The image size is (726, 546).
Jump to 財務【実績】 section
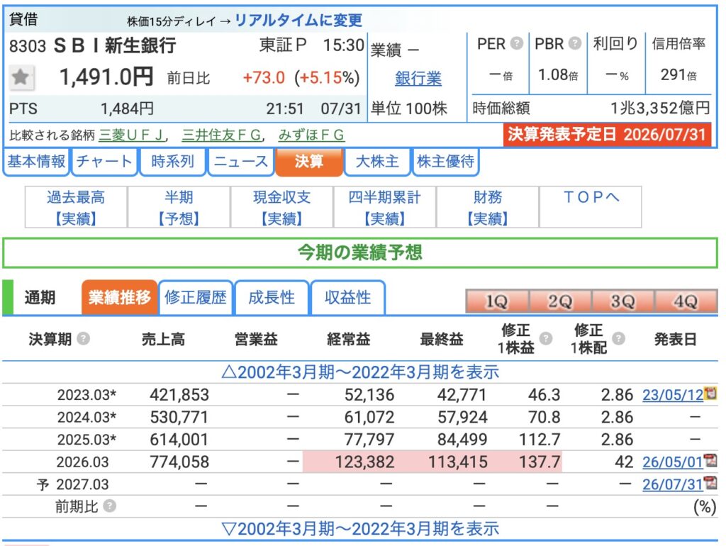pos(488,207)
